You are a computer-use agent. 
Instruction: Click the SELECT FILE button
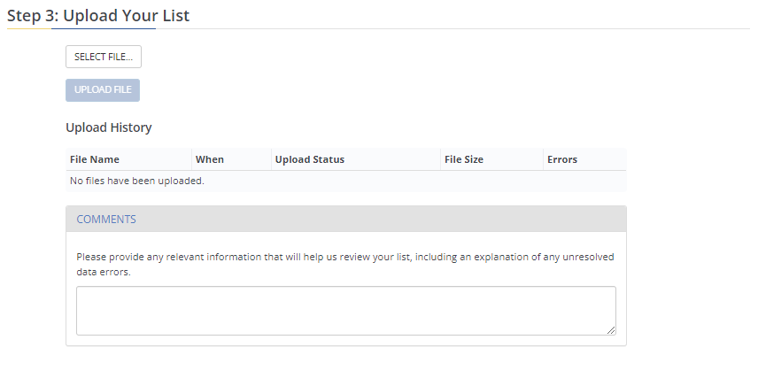point(103,57)
